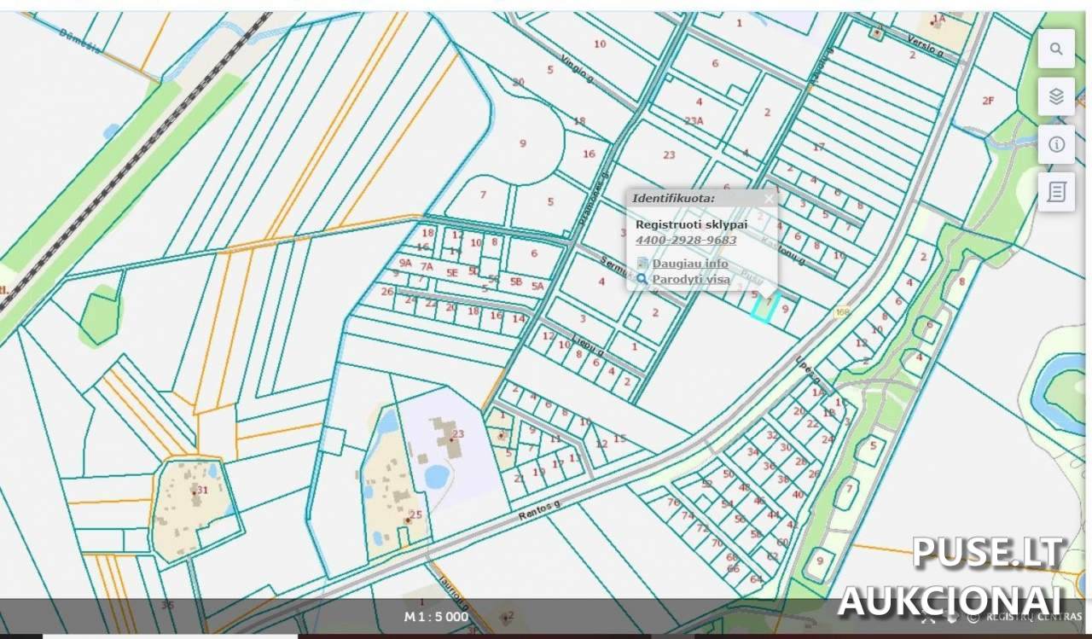Screen dimensions: 1092x639
Task: Click the M 1 : 5 000 scale indicator
Action: click(436, 616)
